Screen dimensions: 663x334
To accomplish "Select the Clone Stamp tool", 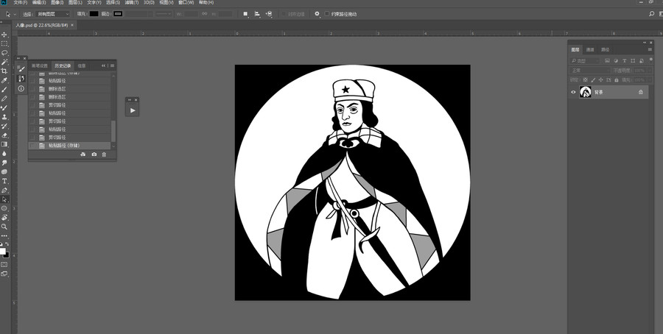I will click(4, 117).
